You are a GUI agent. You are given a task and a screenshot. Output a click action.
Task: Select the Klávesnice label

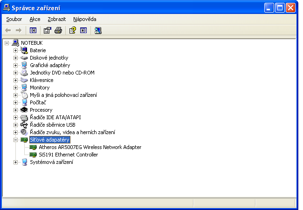pos(41,80)
